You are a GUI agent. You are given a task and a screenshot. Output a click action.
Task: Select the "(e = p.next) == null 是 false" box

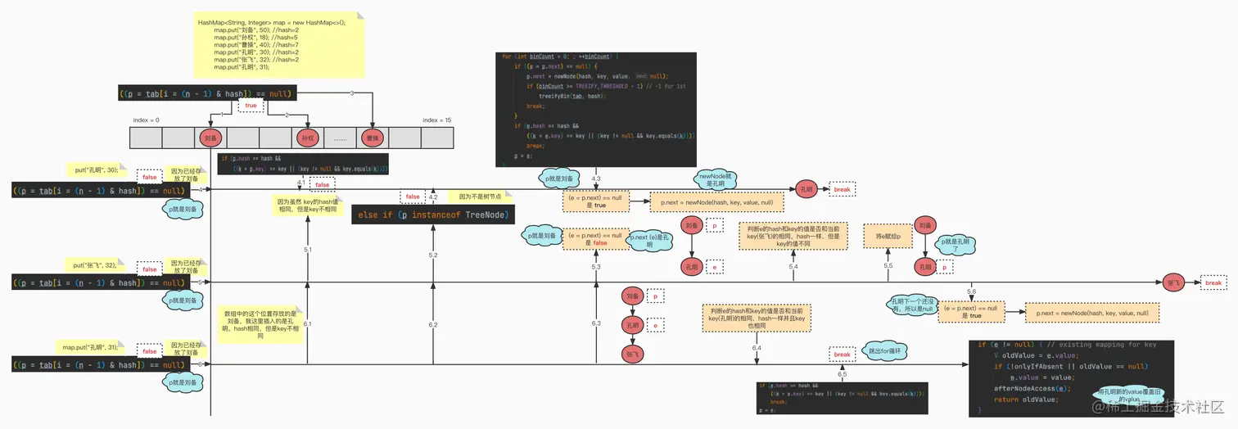[x=596, y=238]
